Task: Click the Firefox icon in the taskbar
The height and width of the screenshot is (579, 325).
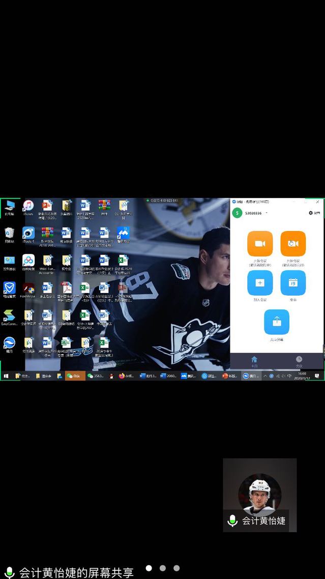Action: [x=122, y=376]
